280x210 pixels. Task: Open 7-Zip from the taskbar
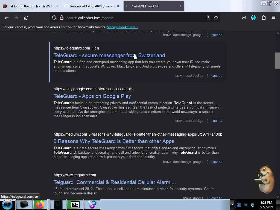pos(75,205)
